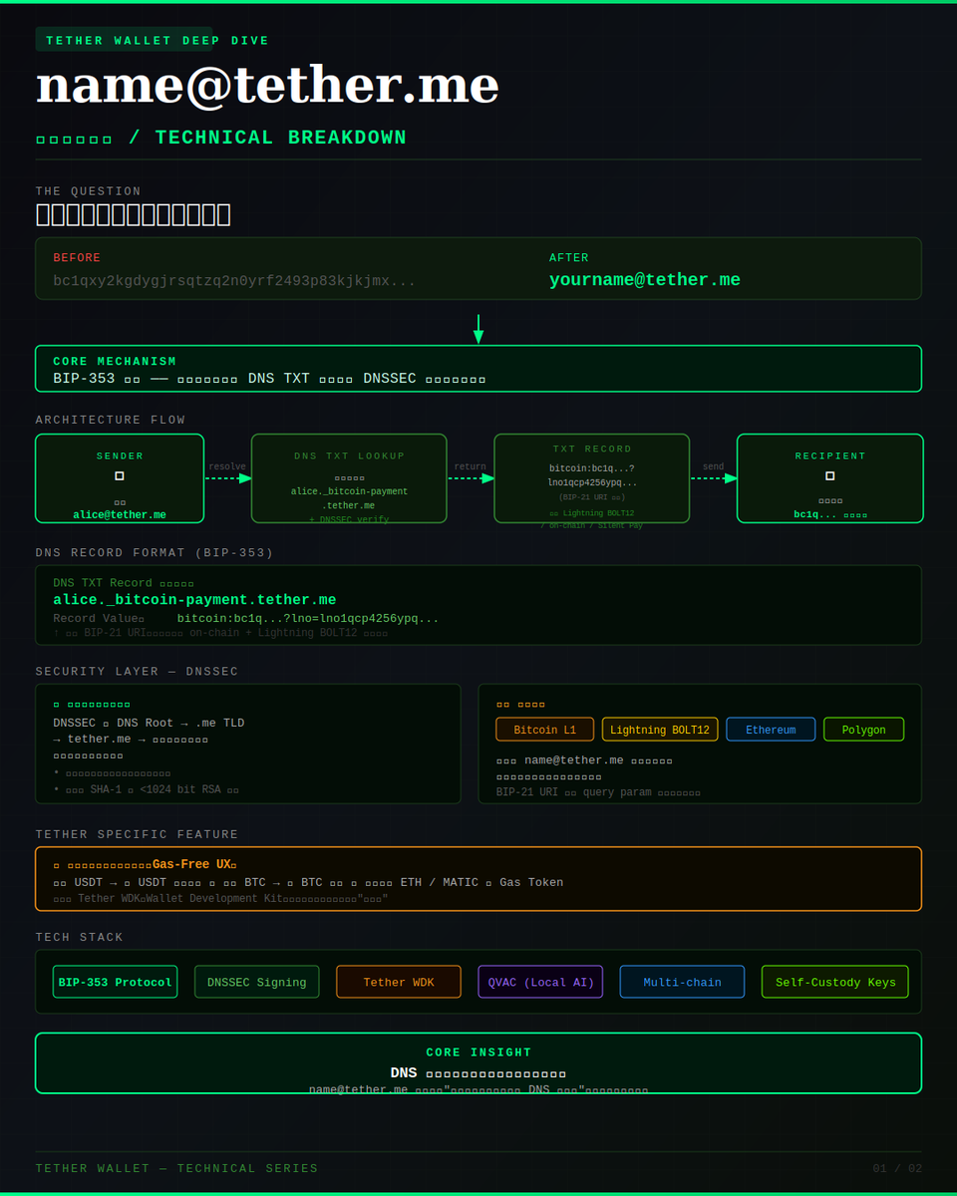
Task: Click the "resolve" arrow label
Action: coord(227,466)
